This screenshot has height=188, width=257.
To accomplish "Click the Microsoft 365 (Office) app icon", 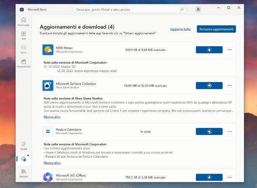I will [x=48, y=177].
